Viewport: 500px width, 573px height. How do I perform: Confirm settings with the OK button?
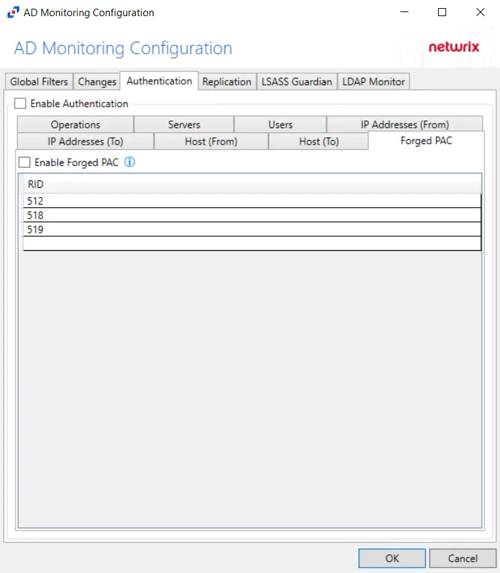click(392, 558)
